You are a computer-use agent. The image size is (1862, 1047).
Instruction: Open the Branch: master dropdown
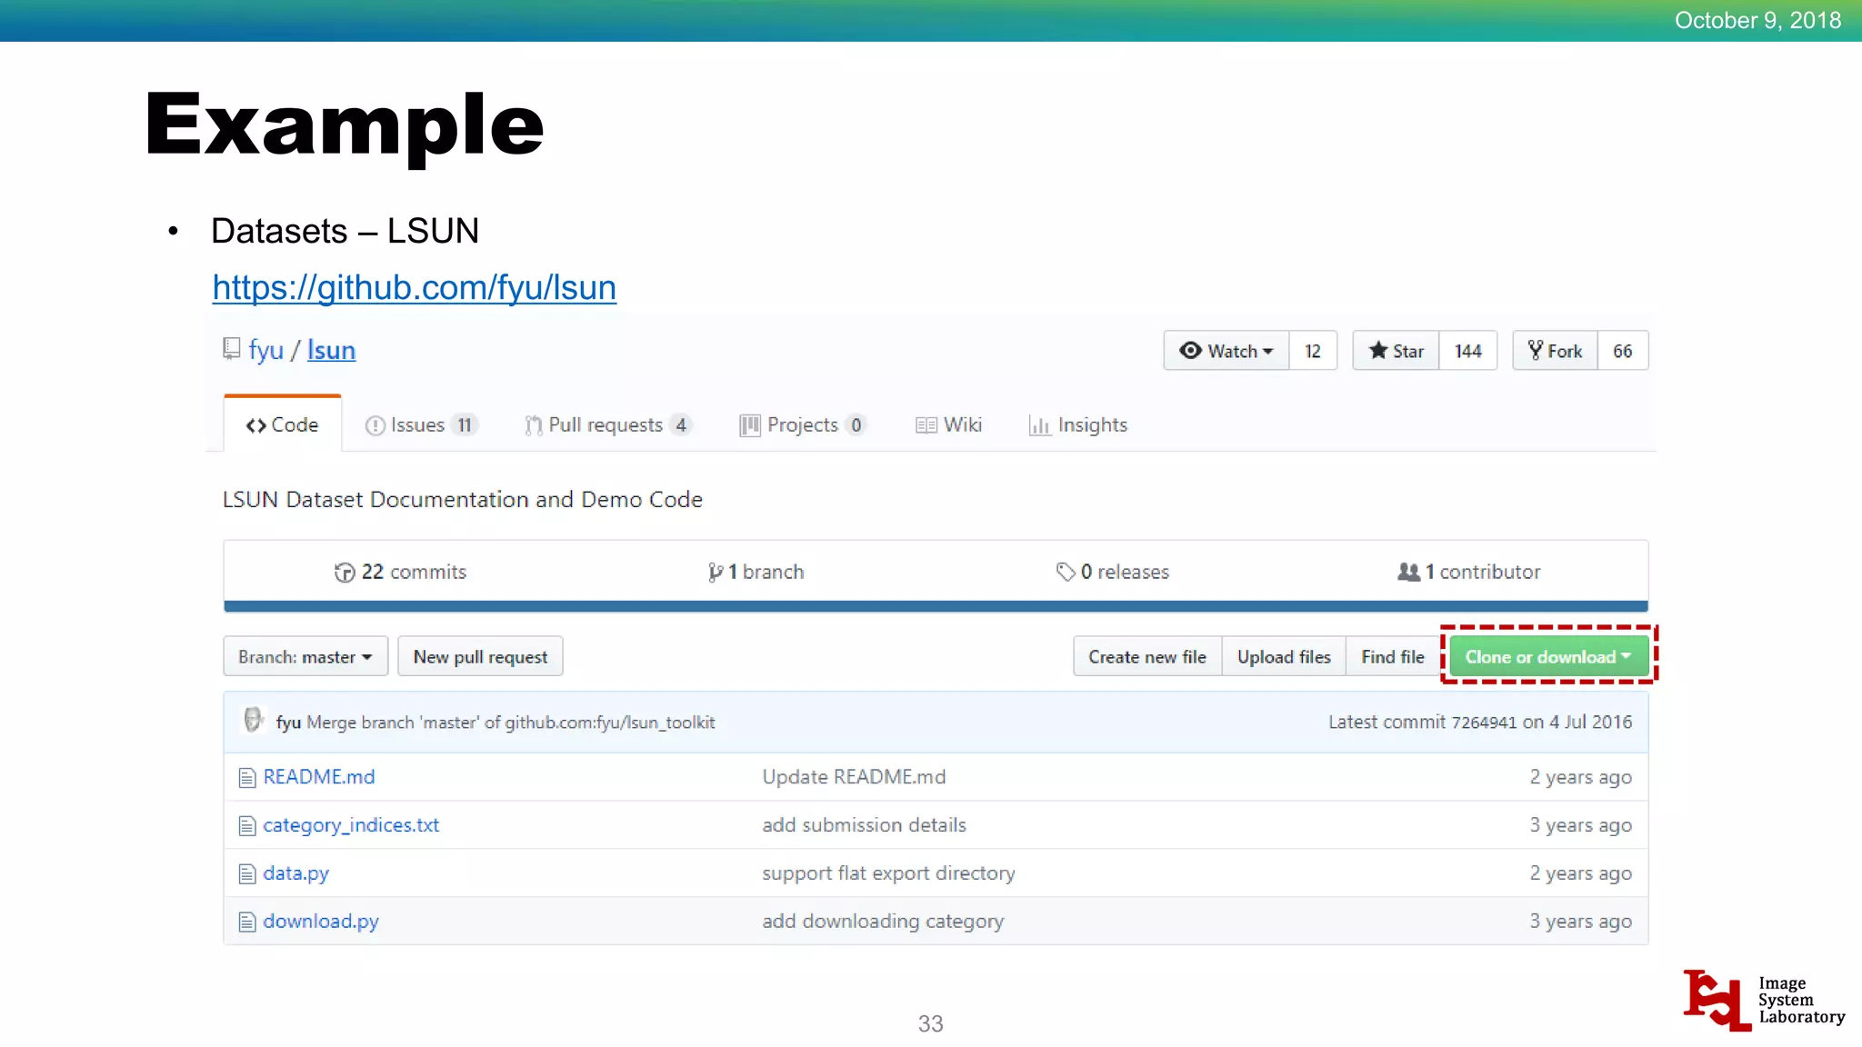tap(305, 656)
